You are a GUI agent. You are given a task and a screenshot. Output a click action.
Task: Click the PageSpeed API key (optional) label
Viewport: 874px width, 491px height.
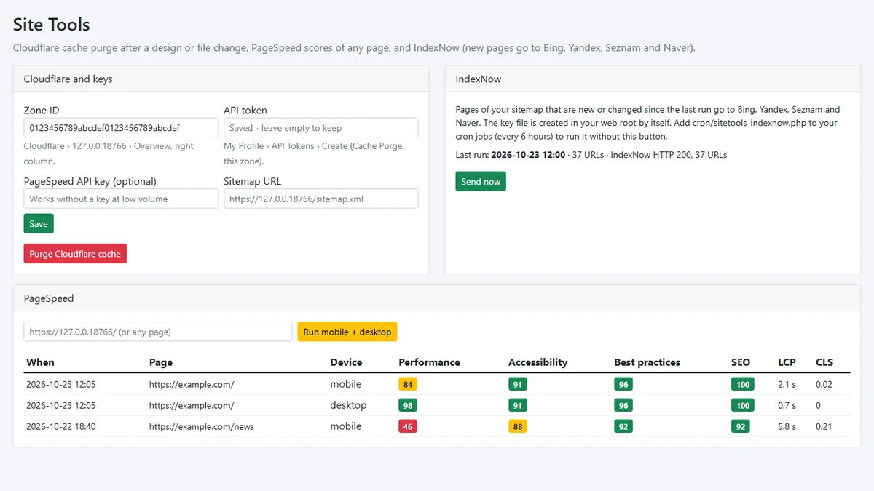pos(90,181)
